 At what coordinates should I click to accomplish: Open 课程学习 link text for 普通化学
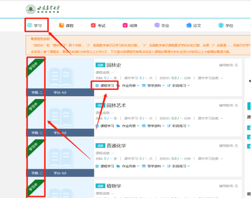[107, 166]
